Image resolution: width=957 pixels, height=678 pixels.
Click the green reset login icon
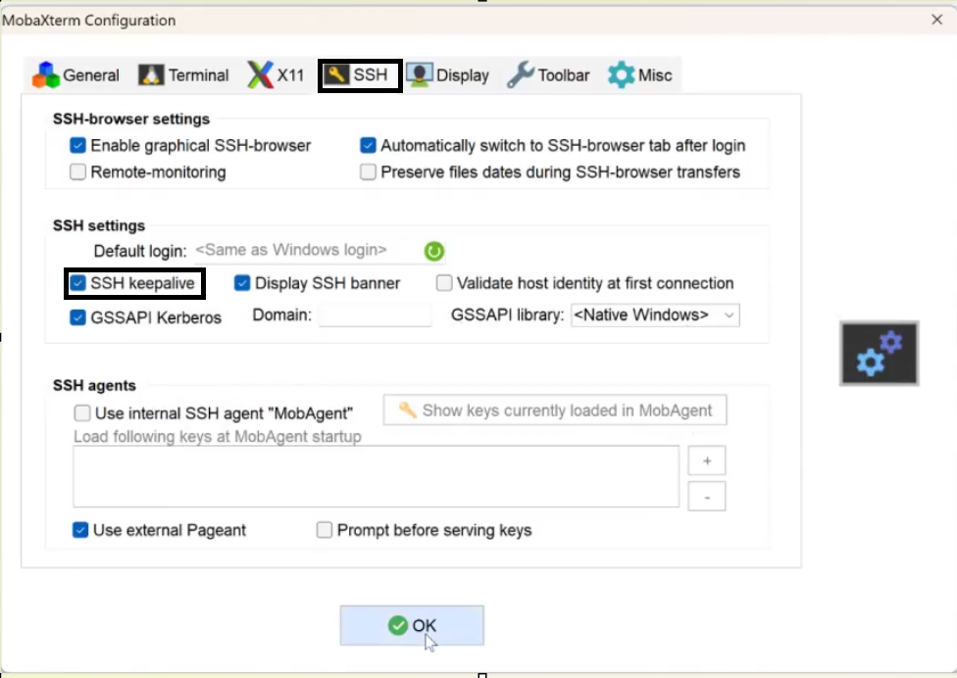point(434,251)
